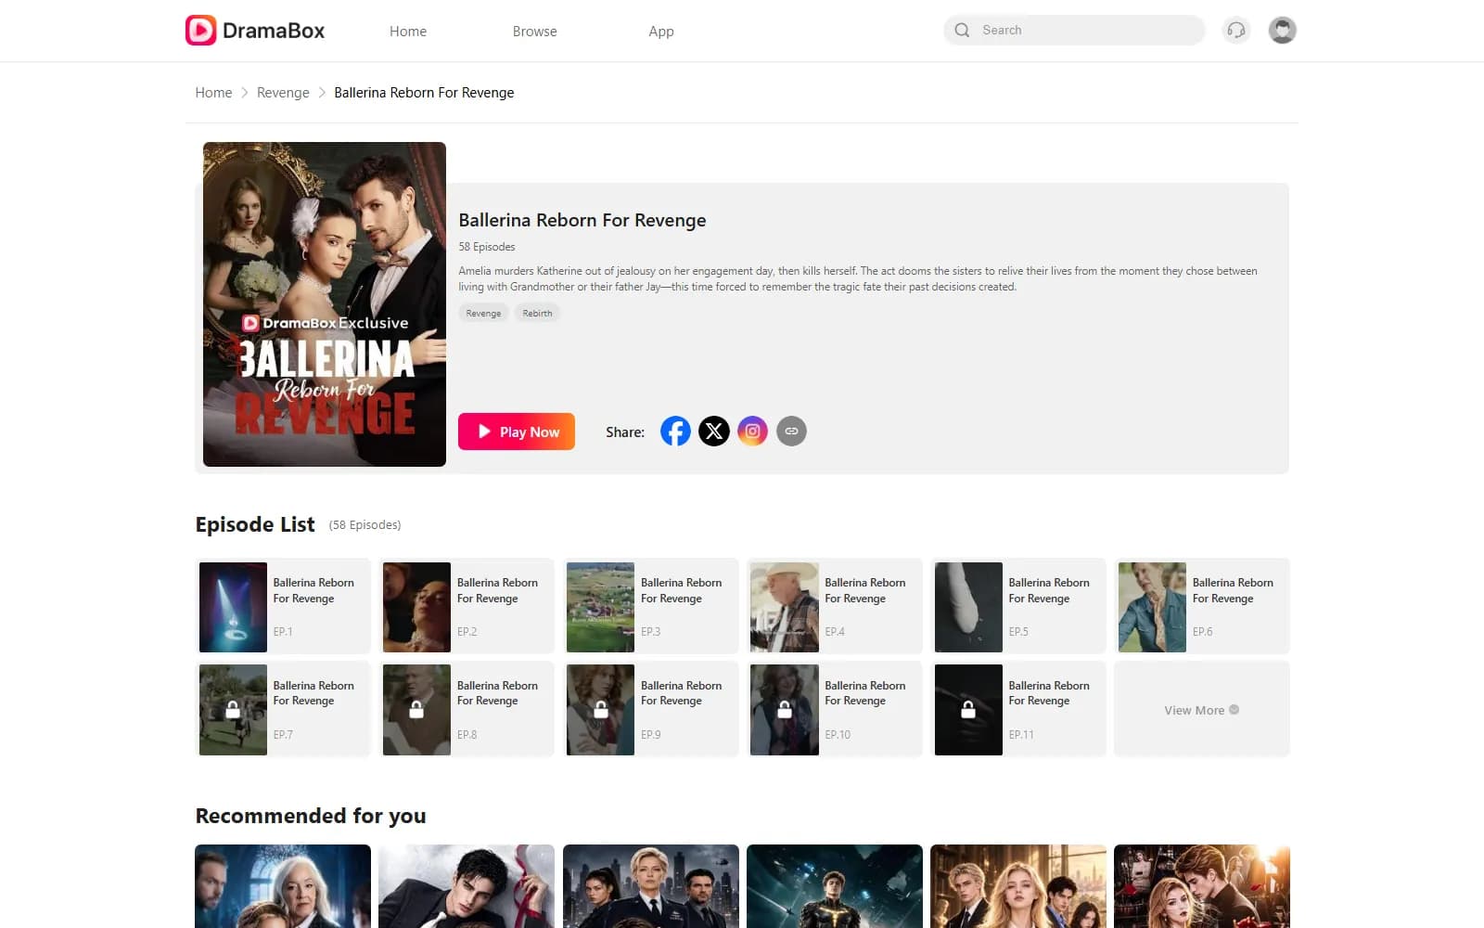Screen dimensions: 1484x928
Task: Click Revenge in the breadcrumb
Action: click(283, 93)
